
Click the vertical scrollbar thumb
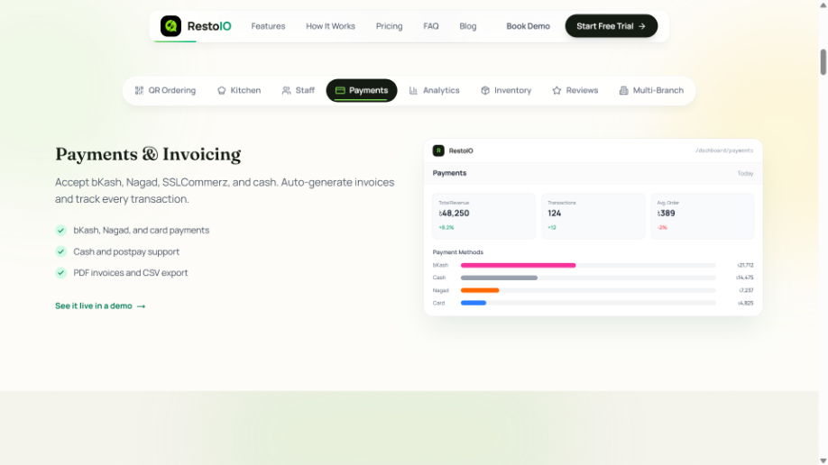point(823,62)
